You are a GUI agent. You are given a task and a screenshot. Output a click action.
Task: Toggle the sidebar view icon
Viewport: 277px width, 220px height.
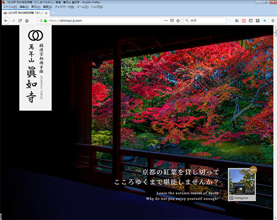(x=250, y=20)
